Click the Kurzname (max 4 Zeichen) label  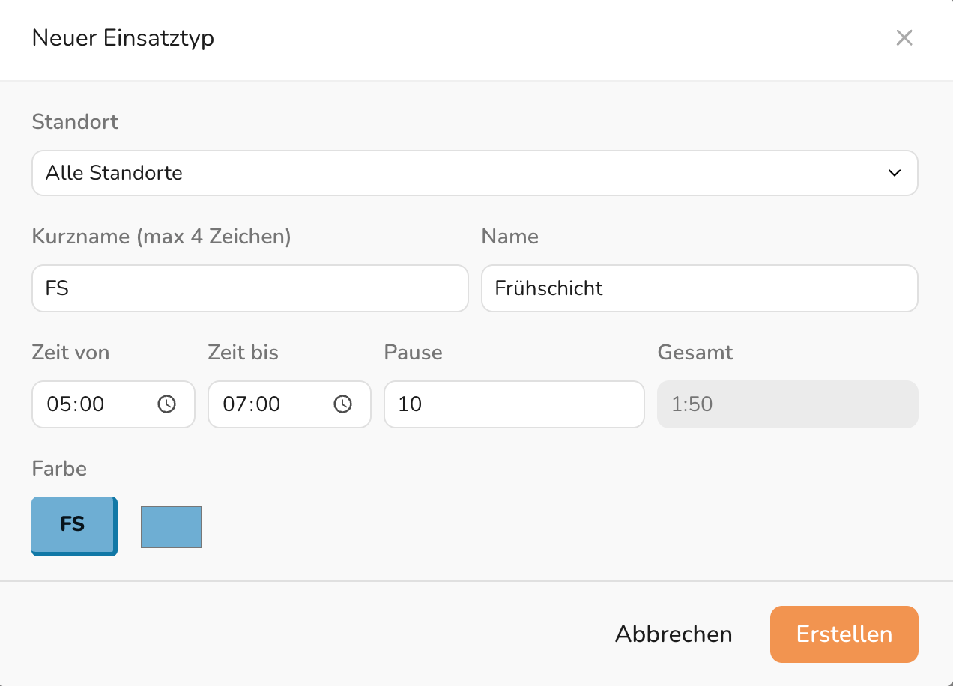(161, 237)
